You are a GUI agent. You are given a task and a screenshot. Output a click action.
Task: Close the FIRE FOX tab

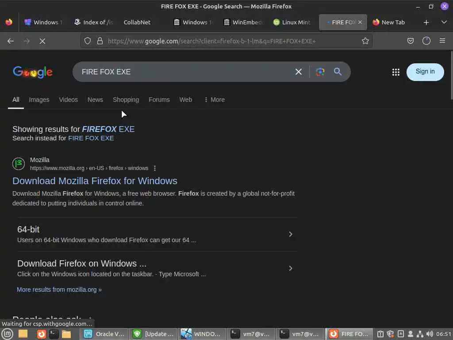pos(360,22)
